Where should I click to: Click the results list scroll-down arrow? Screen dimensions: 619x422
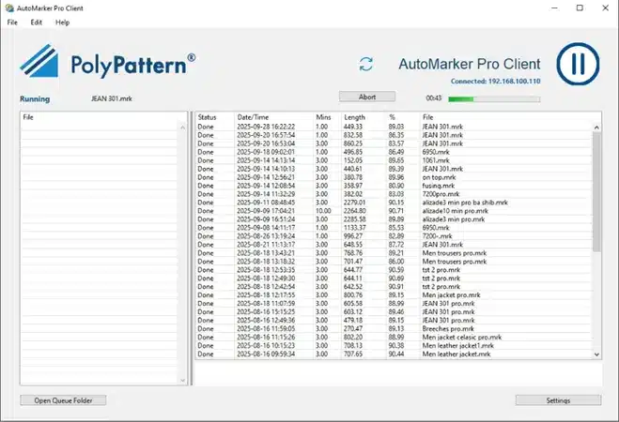596,354
